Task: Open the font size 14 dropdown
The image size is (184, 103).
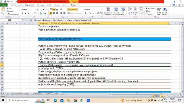Action: [41, 9]
